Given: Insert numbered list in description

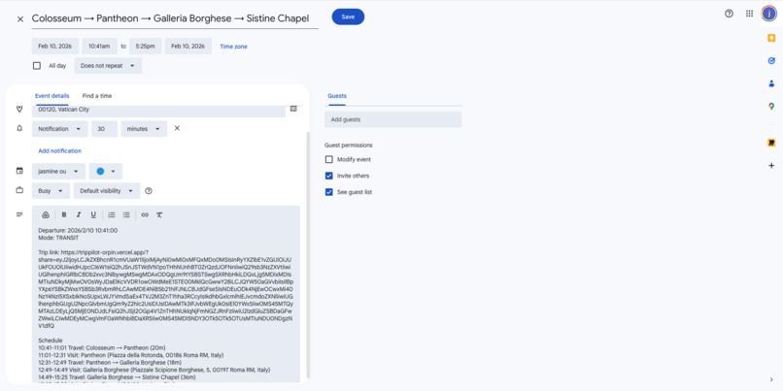Looking at the screenshot, I should click(112, 215).
